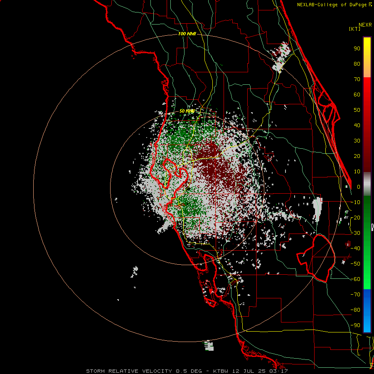Select the 100 NMI range ring label
The height and width of the screenshot is (374, 374).
pyautogui.click(x=187, y=34)
